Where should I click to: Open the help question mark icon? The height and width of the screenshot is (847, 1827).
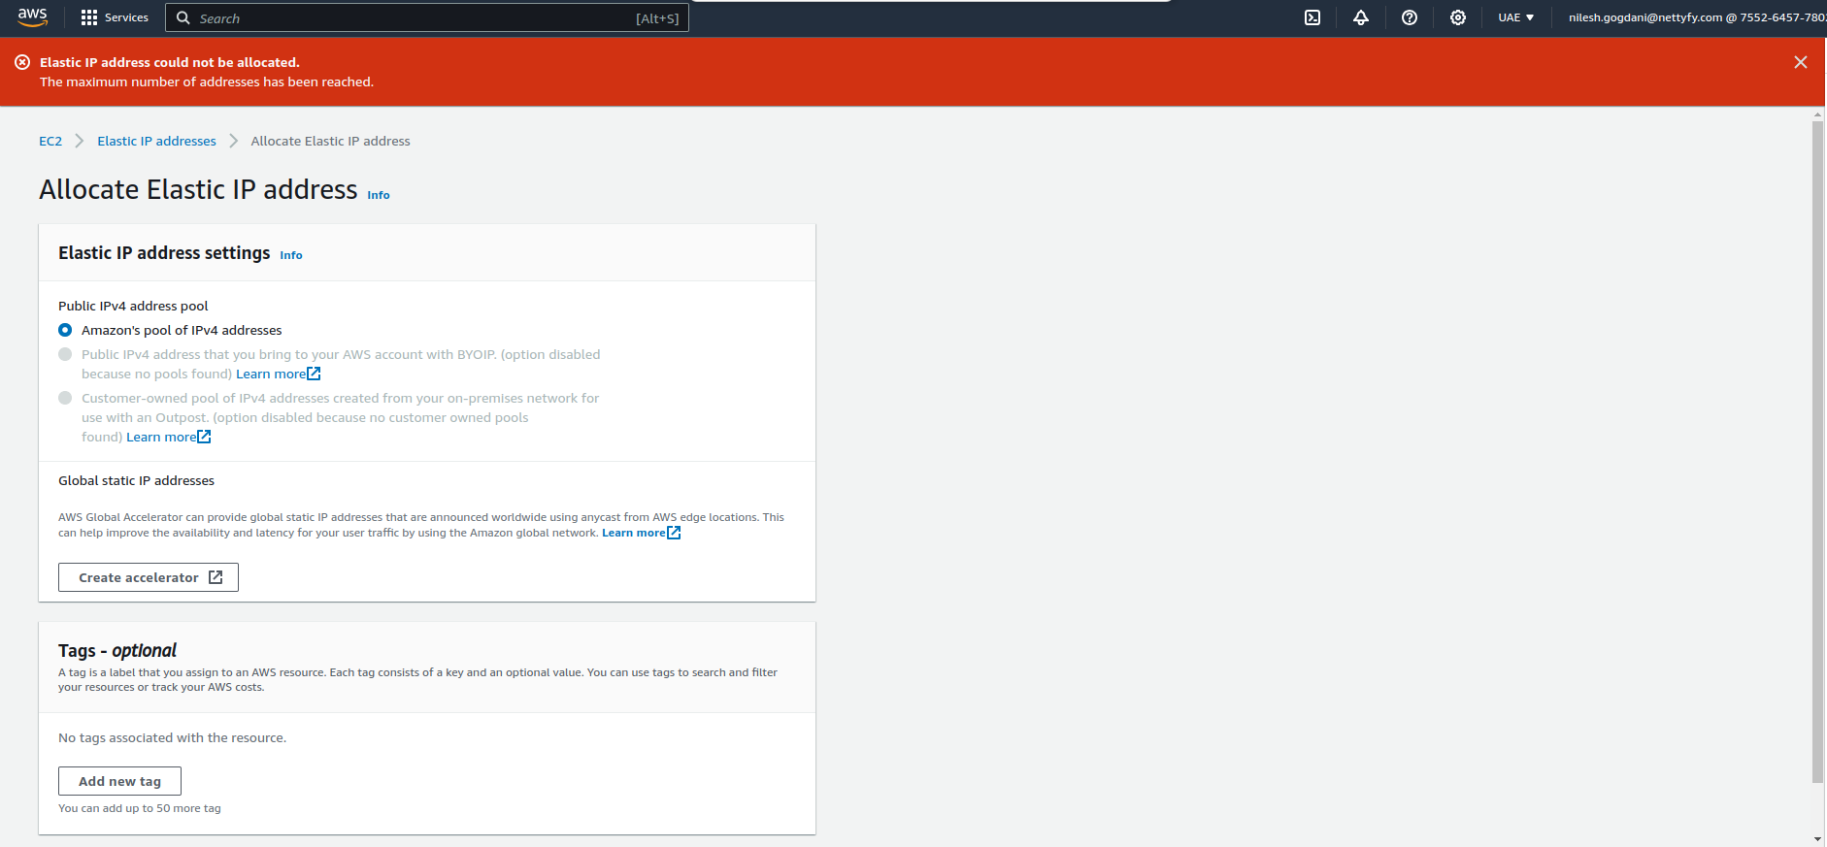point(1410,17)
